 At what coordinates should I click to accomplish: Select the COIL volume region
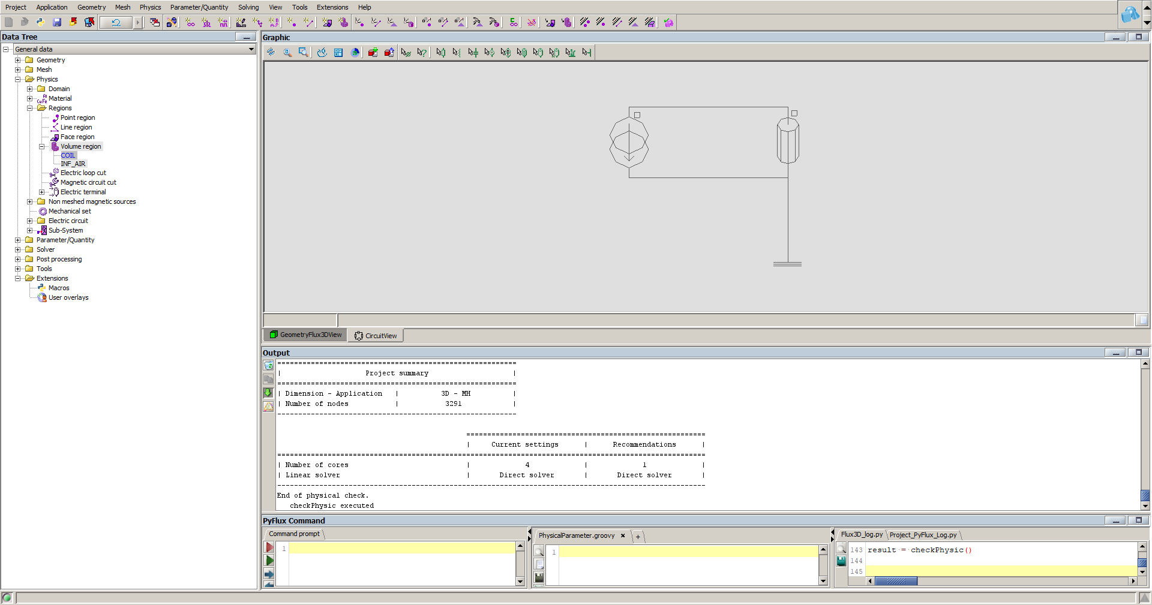68,155
